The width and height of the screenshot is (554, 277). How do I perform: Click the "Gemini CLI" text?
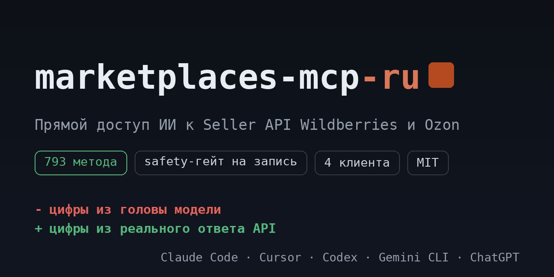click(x=413, y=258)
